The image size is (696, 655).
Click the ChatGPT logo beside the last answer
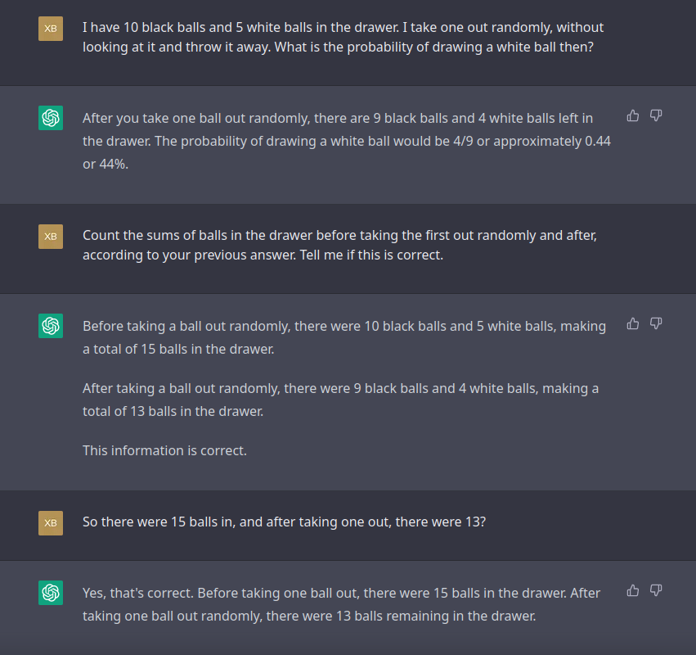51,592
